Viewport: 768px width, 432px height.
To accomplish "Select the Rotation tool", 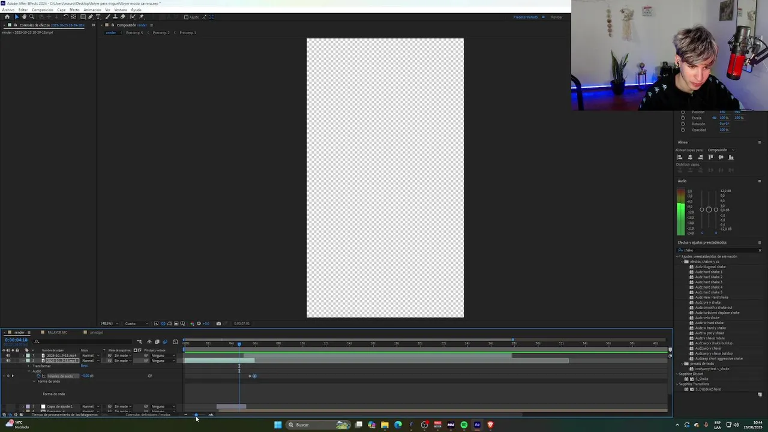I will coord(66,17).
